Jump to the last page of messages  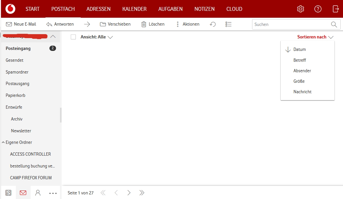pos(142,193)
